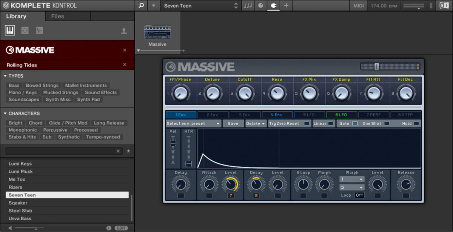Open the Morph dropdown showing 5

(x=352, y=187)
